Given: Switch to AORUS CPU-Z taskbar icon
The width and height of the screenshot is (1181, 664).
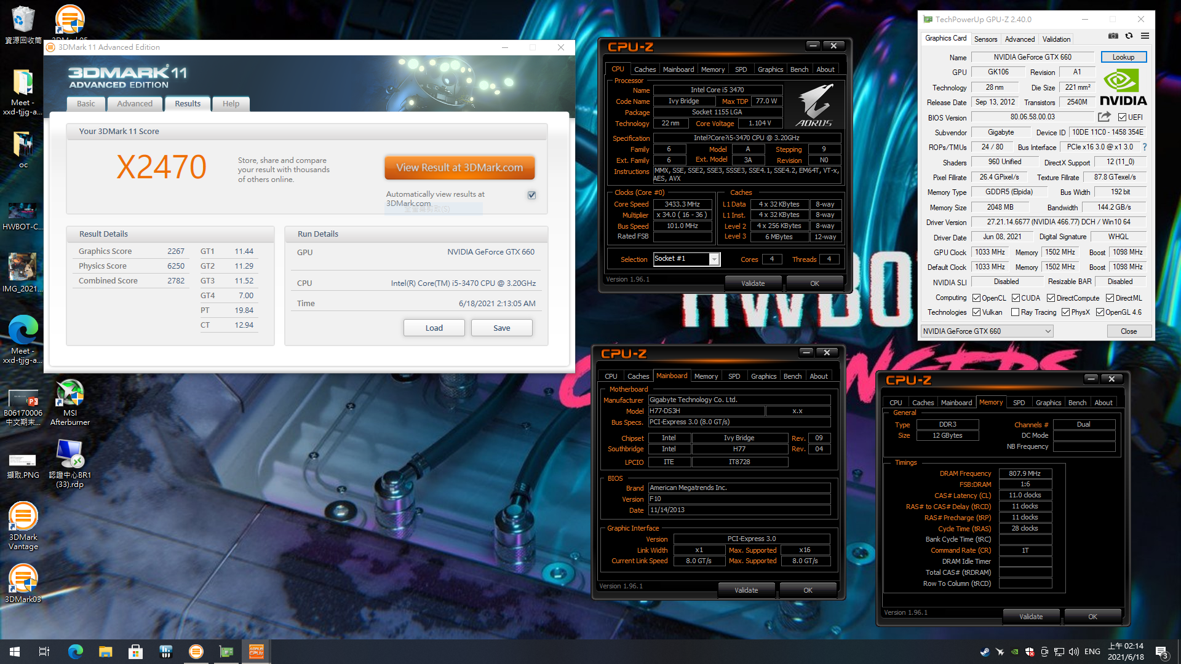Looking at the screenshot, I should point(256,652).
